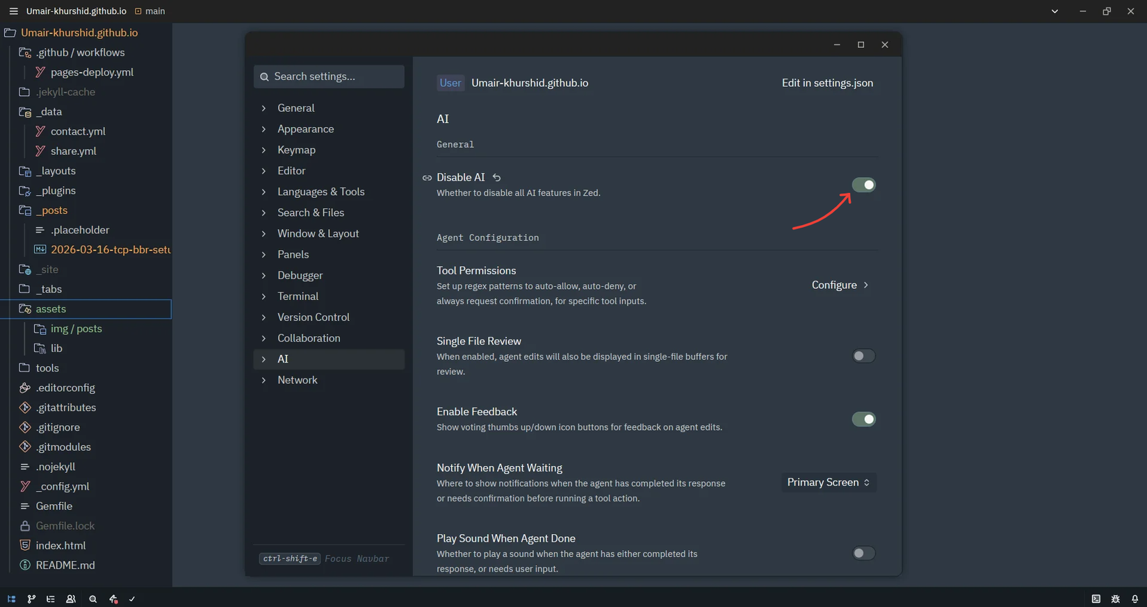1147x607 pixels.
Task: Click the project search magnifier in status bar
Action: pos(92,599)
